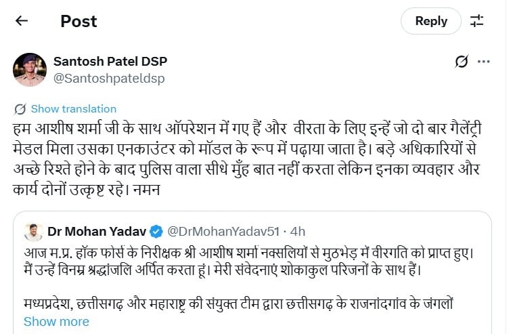This screenshot has width=511, height=334.
Task: Click the Dr Mohan Yadav name
Action: (x=91, y=232)
